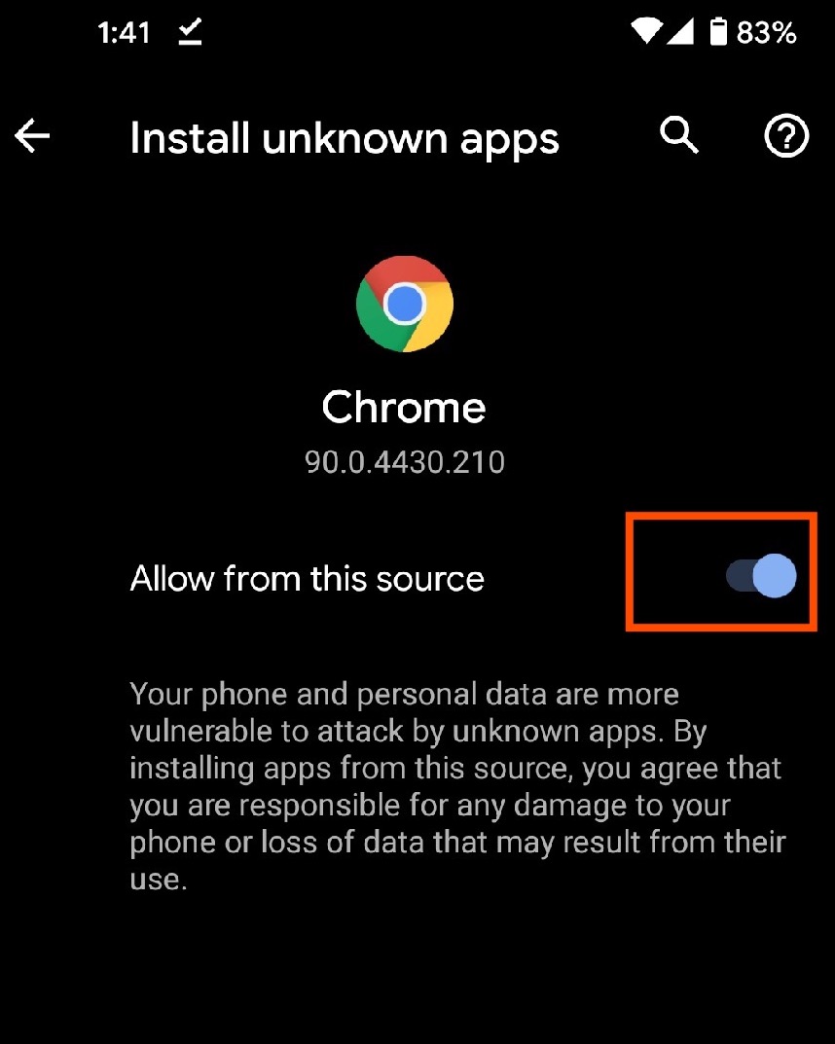Tap the version number 90.0.4430.210

pyautogui.click(x=405, y=462)
